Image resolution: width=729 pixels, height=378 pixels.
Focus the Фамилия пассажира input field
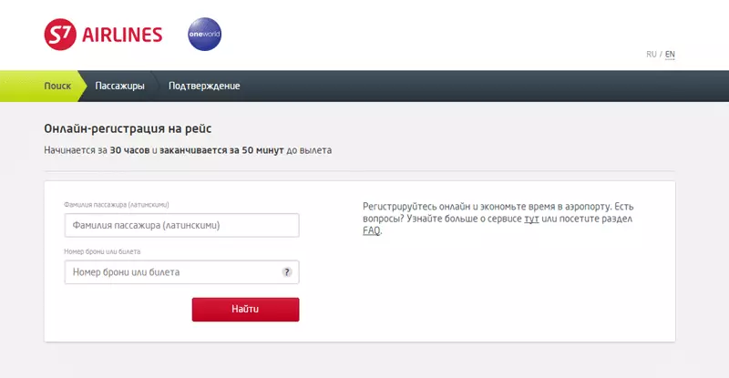click(181, 226)
